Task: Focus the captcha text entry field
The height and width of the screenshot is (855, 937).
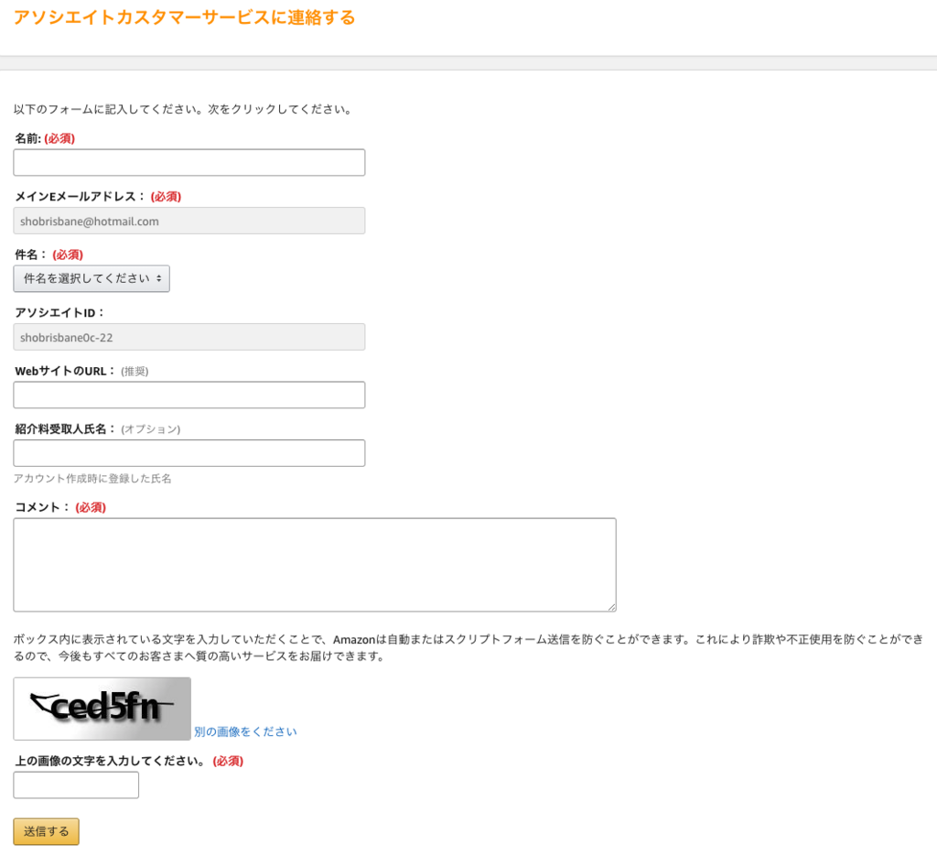Action: coord(76,785)
